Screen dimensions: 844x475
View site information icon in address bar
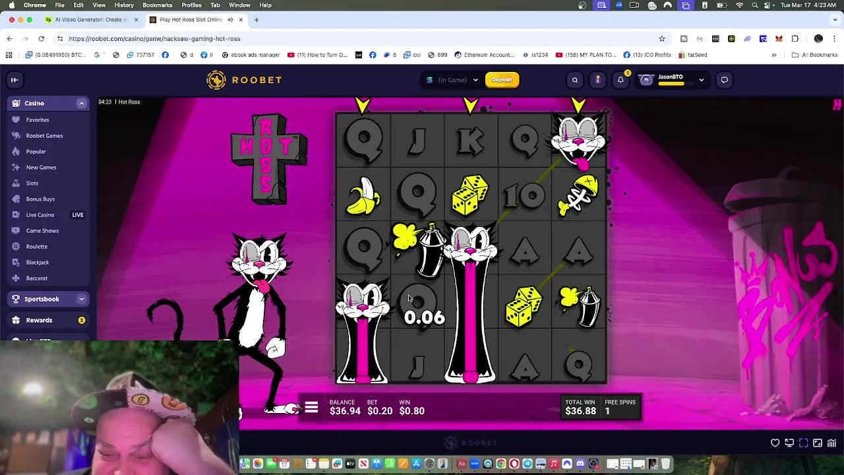coord(59,38)
